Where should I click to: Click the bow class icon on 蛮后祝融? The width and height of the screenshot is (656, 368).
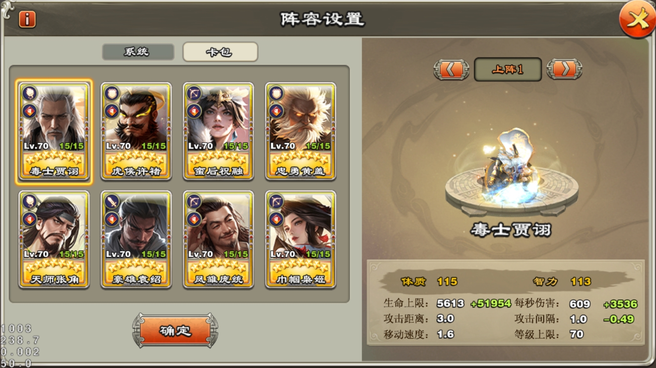(194, 94)
